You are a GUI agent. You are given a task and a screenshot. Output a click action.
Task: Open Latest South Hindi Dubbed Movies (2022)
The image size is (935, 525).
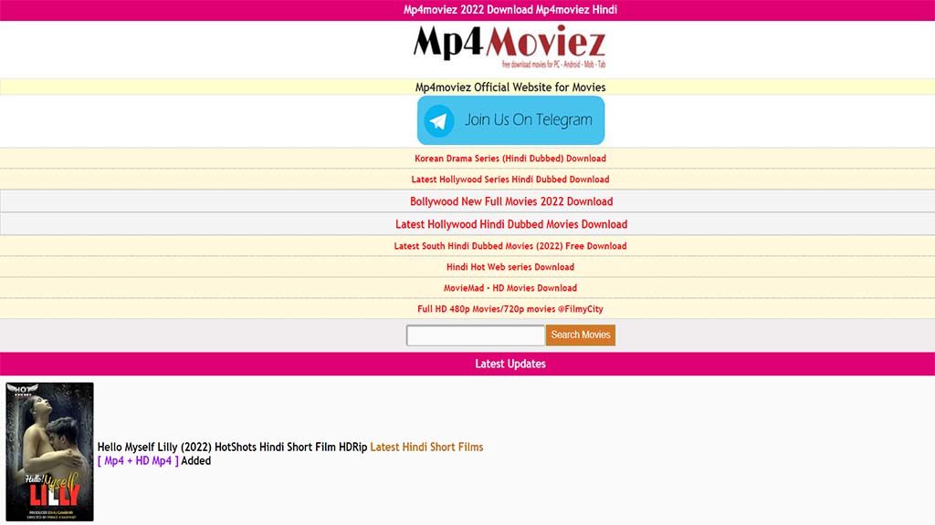(510, 246)
